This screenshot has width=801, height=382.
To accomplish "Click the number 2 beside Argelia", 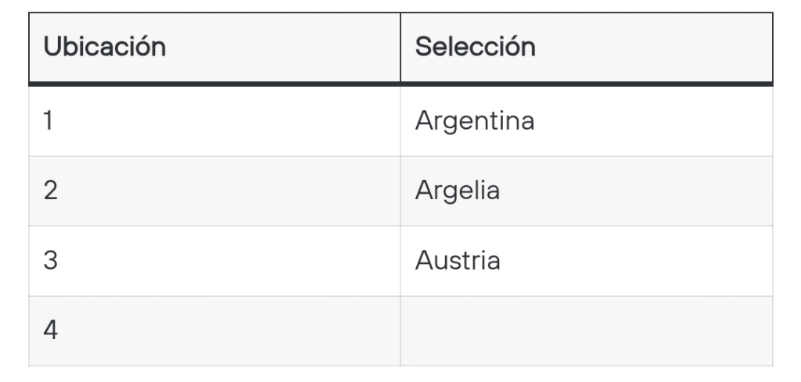I will (x=48, y=191).
